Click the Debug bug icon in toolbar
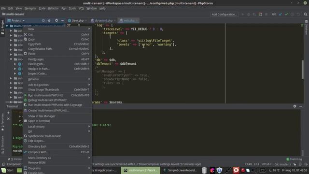Image resolution: width=309 pixels, height=174 pixels. (249, 14)
